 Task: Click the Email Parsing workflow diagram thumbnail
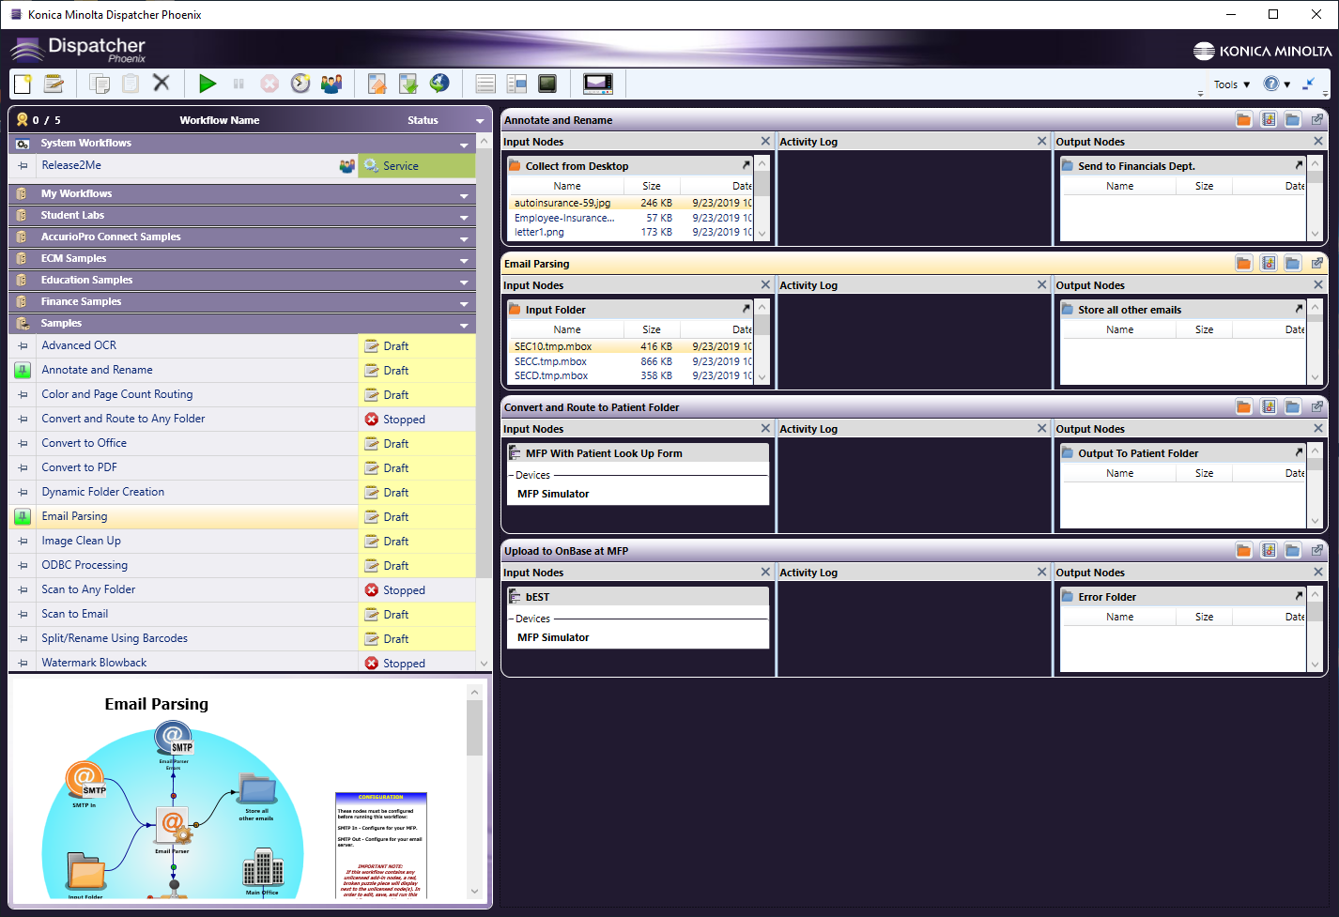[x=173, y=809]
